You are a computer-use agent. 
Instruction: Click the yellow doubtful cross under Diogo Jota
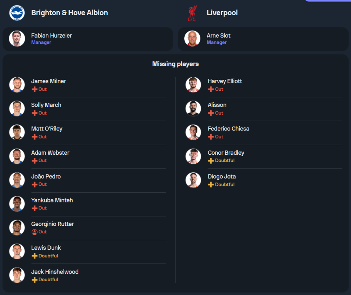tap(211, 185)
